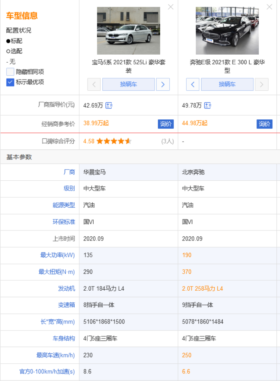Uncheck the 标示最优项 checkbox
280x381 pixels.
(10, 82)
